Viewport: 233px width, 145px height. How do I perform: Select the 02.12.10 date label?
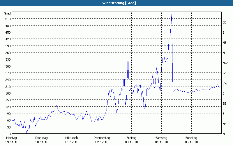pyautogui.click(x=102, y=142)
